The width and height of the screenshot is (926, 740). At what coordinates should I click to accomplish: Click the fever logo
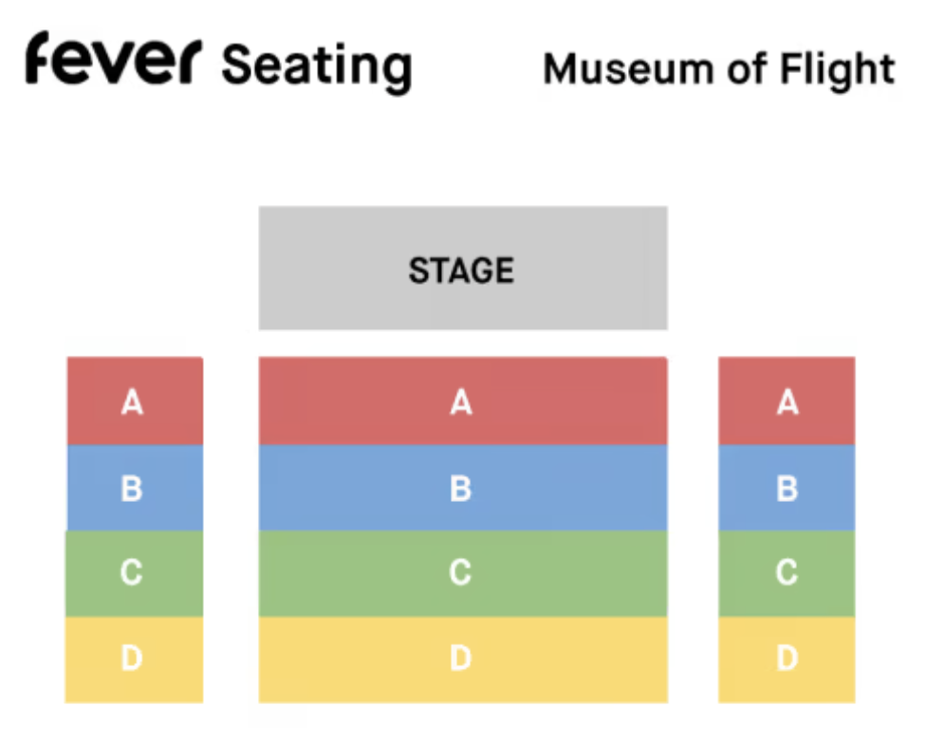tap(114, 59)
